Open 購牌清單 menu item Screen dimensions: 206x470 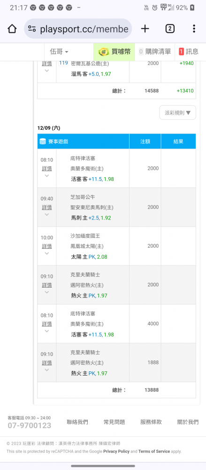click(x=155, y=52)
